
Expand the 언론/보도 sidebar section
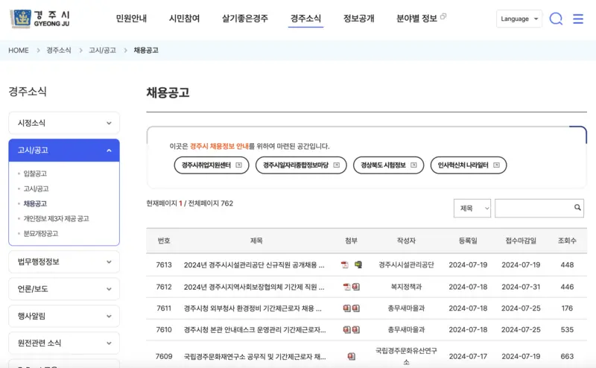[x=64, y=289]
